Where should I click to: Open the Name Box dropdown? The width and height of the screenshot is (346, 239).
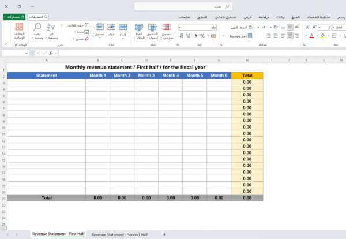27,53
